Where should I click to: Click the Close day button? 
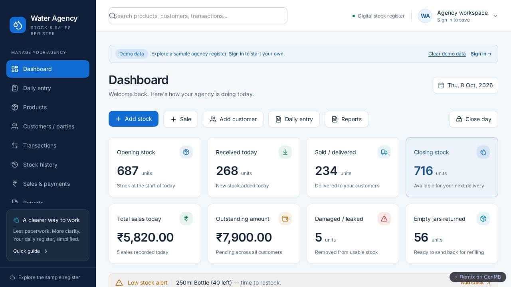473,119
